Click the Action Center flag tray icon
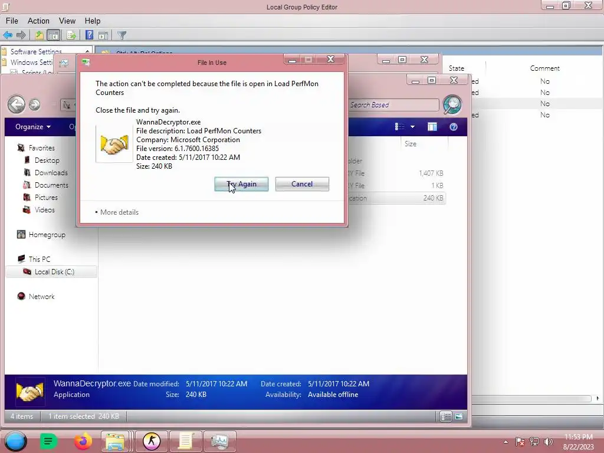The image size is (604, 453). click(520, 441)
